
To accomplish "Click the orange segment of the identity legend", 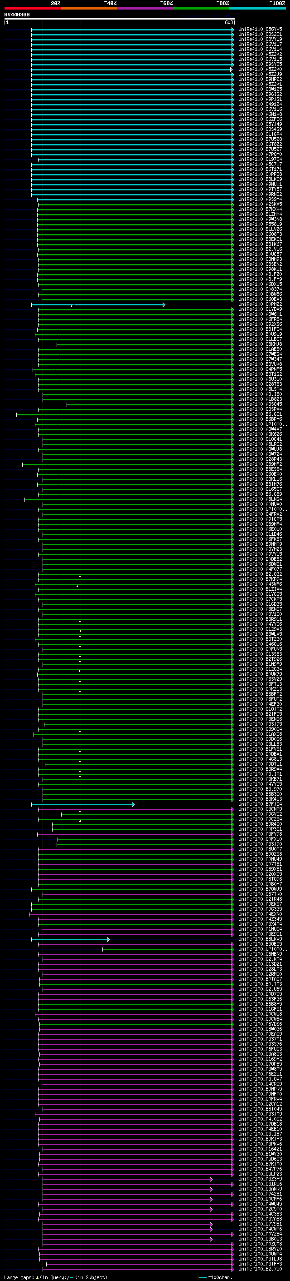I will [x=89, y=8].
